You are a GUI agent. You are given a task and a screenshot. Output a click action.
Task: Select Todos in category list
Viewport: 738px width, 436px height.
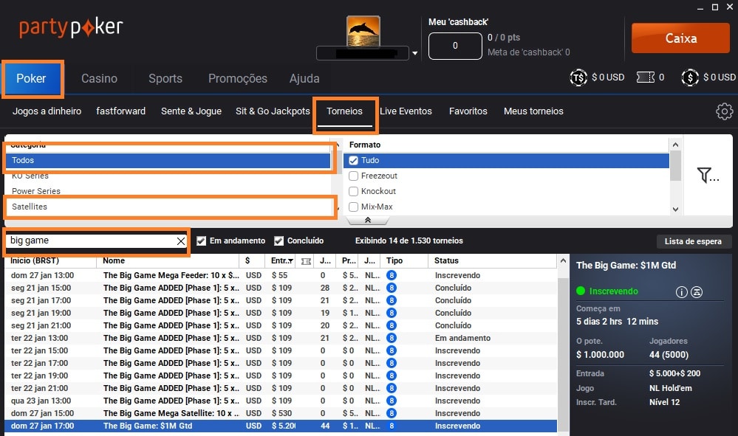(168, 161)
